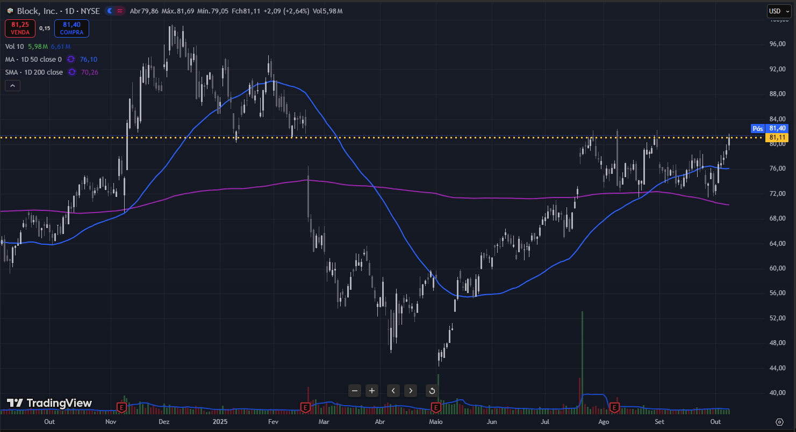The image size is (796, 432).
Task: Click the 81,25 VENDA sell button
Action: 20,28
